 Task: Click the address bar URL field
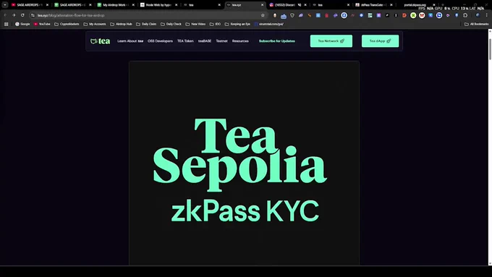pos(148,15)
